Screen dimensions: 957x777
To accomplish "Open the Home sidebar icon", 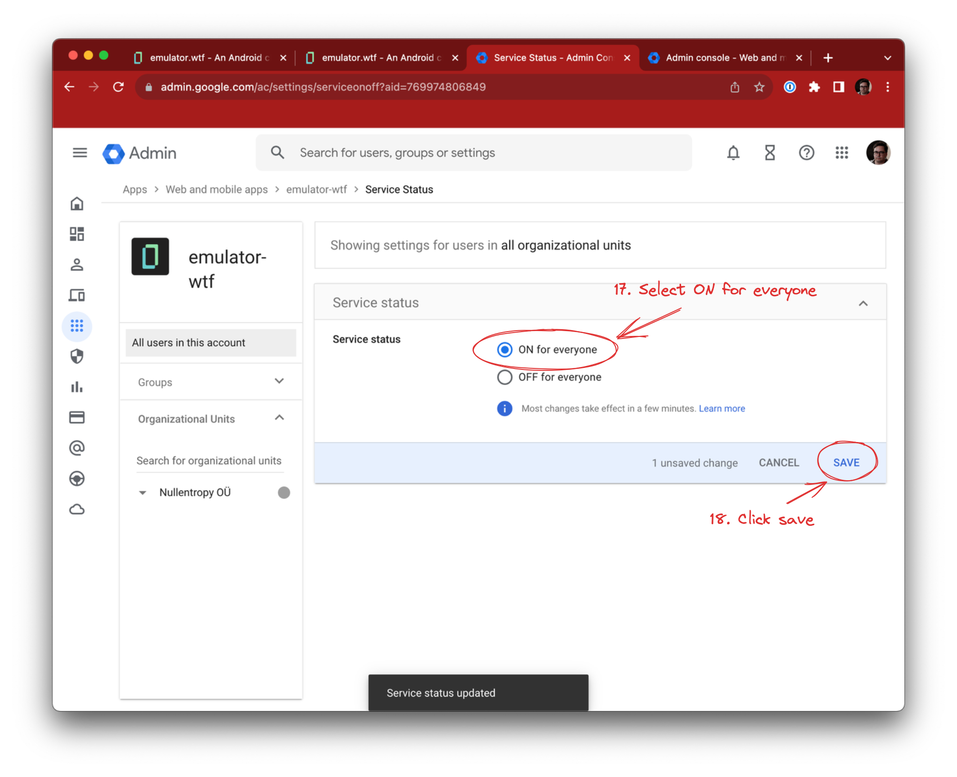I will [77, 204].
